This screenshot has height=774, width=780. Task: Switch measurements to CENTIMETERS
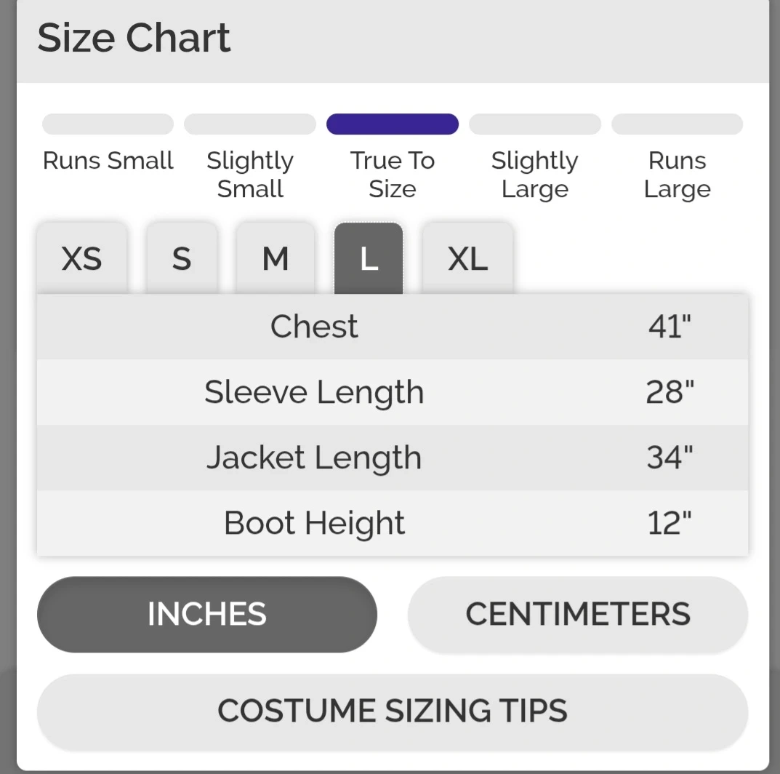578,615
